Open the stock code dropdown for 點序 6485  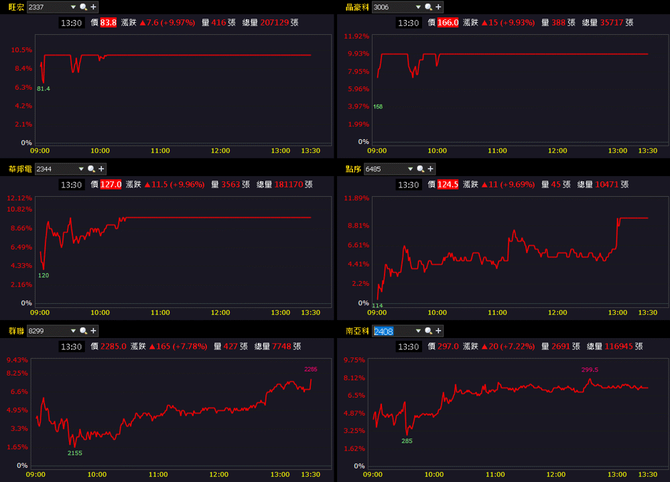410,169
